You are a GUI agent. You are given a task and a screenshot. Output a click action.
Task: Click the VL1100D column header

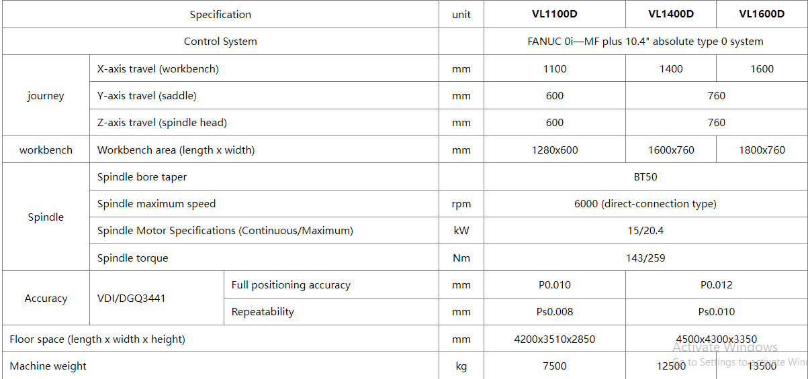pyautogui.click(x=555, y=14)
